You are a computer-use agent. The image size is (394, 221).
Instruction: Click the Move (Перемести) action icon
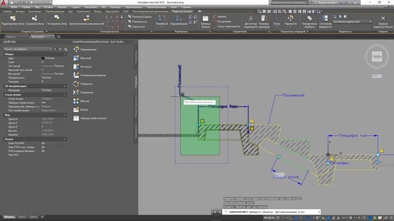click(x=291, y=18)
